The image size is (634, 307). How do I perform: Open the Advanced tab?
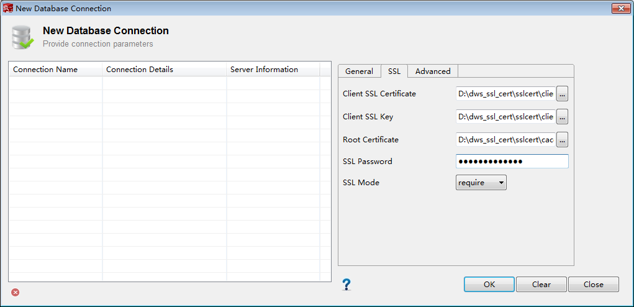tap(433, 71)
